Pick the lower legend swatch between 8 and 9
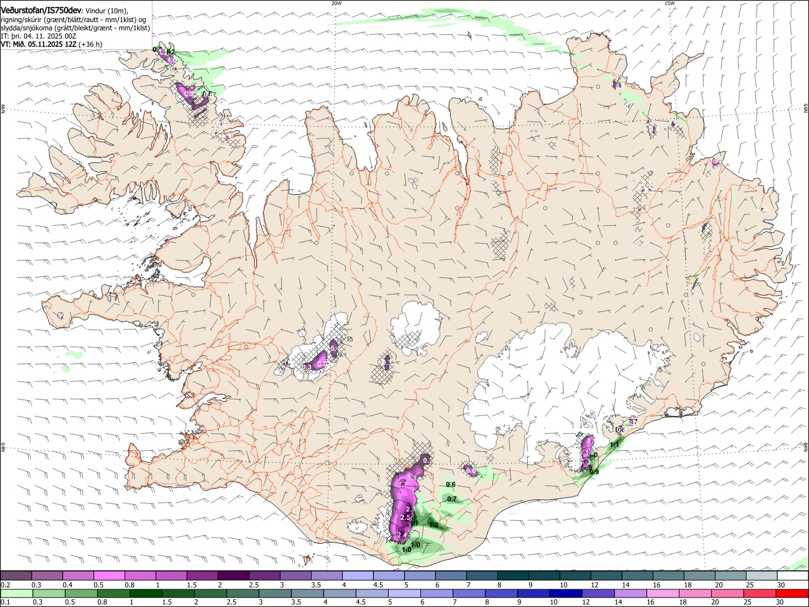Screen dimensions: 809x607 pyautogui.click(x=501, y=593)
